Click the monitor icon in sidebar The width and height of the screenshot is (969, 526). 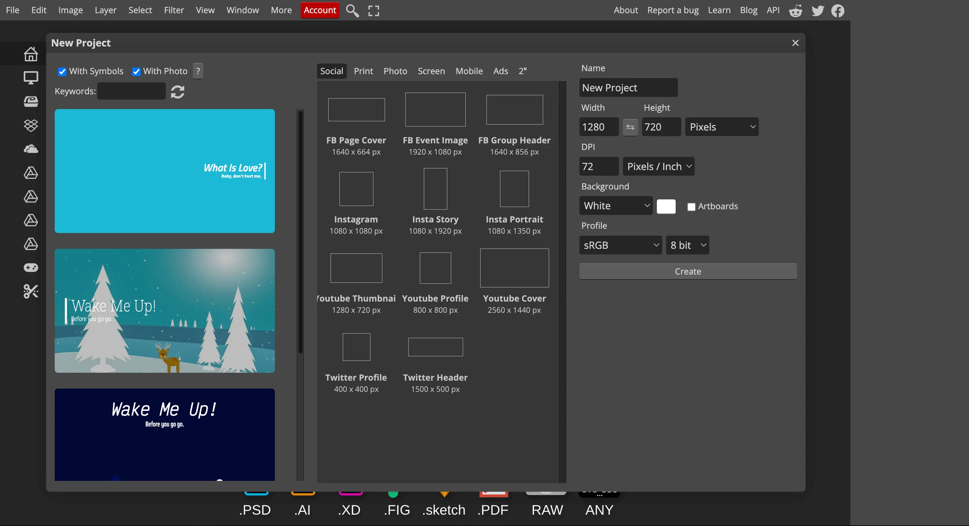tap(31, 77)
